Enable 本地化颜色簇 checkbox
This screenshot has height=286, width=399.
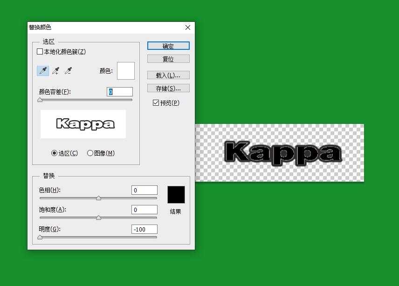pos(40,52)
